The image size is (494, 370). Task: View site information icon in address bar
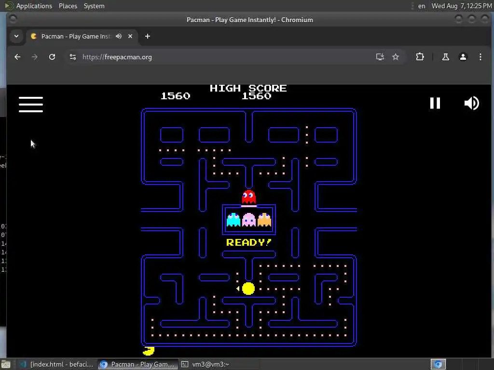[73, 57]
